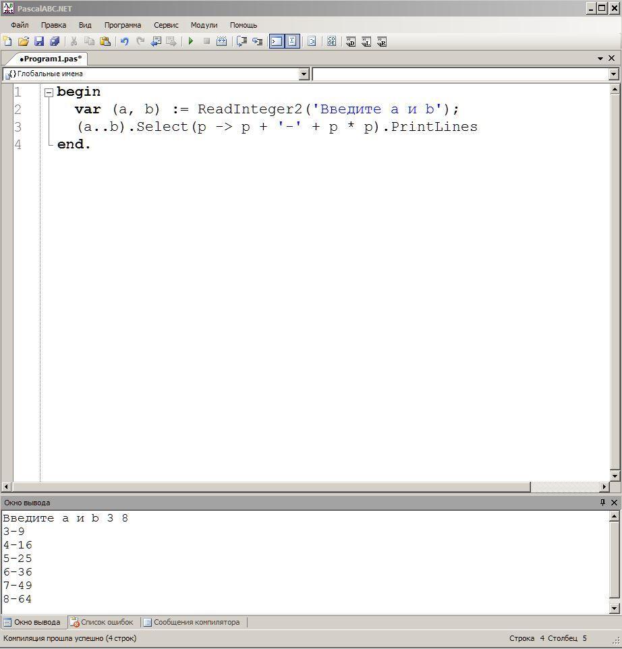Expand the Глобальные имена dropdown

pos(304,74)
